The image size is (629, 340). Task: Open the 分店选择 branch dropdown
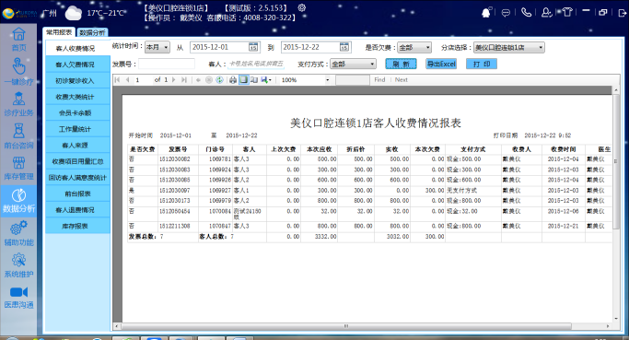[x=509, y=47]
